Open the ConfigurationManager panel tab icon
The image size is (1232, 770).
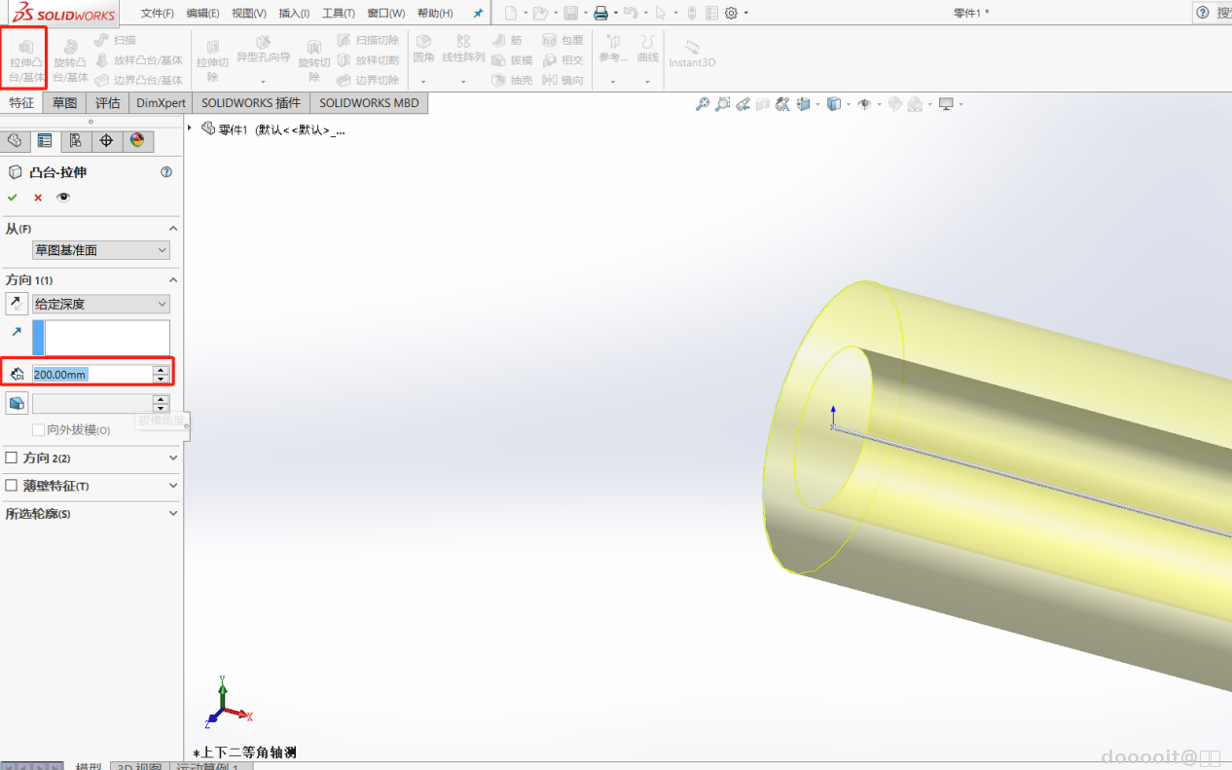(x=75, y=140)
